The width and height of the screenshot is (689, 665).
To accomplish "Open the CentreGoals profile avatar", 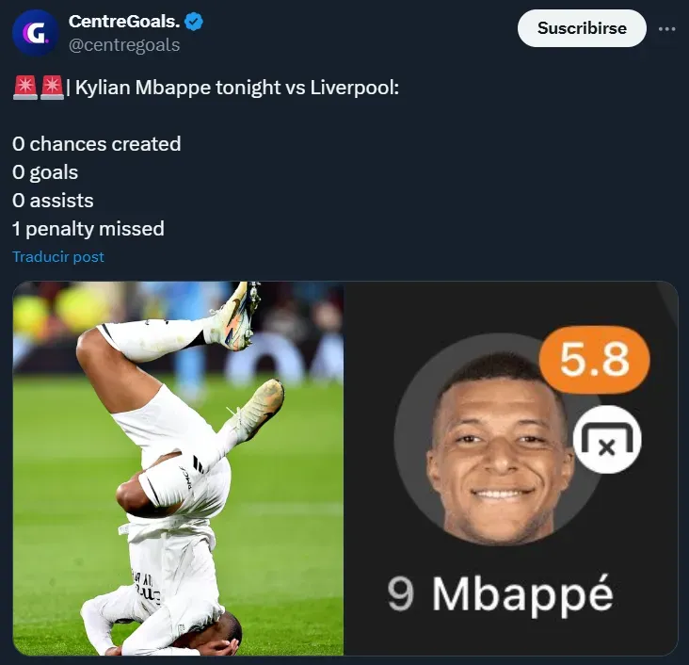I will 35,33.
